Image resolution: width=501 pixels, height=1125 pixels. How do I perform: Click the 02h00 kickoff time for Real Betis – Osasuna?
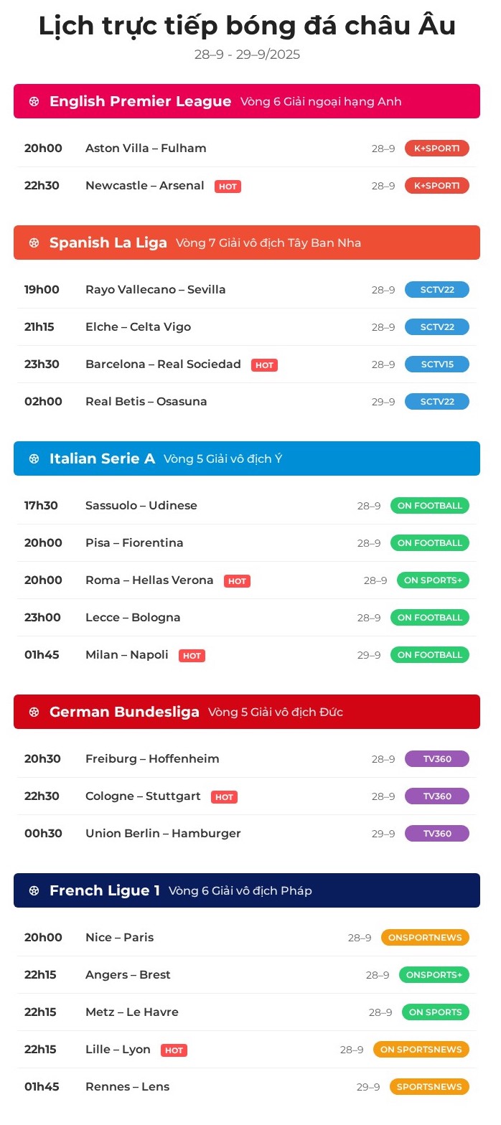pos(43,402)
